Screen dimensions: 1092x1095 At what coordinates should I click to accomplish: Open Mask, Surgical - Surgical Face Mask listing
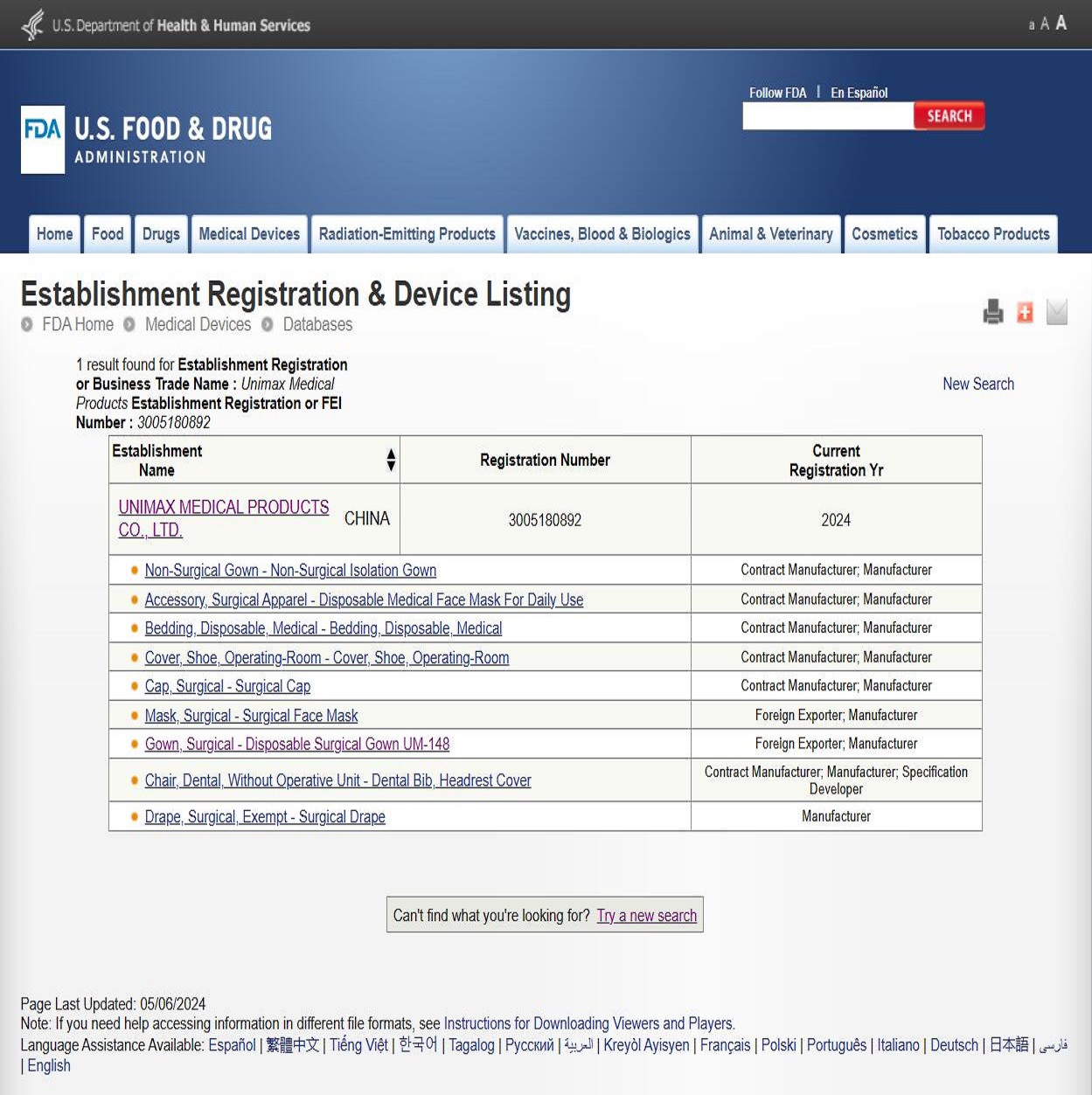tap(251, 716)
